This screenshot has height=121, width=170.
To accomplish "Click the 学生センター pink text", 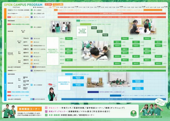I will coord(54,108).
